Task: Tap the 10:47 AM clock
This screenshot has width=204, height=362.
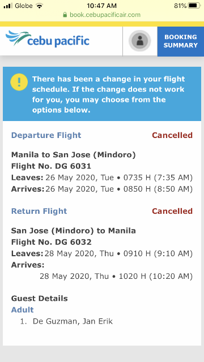Action: click(x=101, y=6)
